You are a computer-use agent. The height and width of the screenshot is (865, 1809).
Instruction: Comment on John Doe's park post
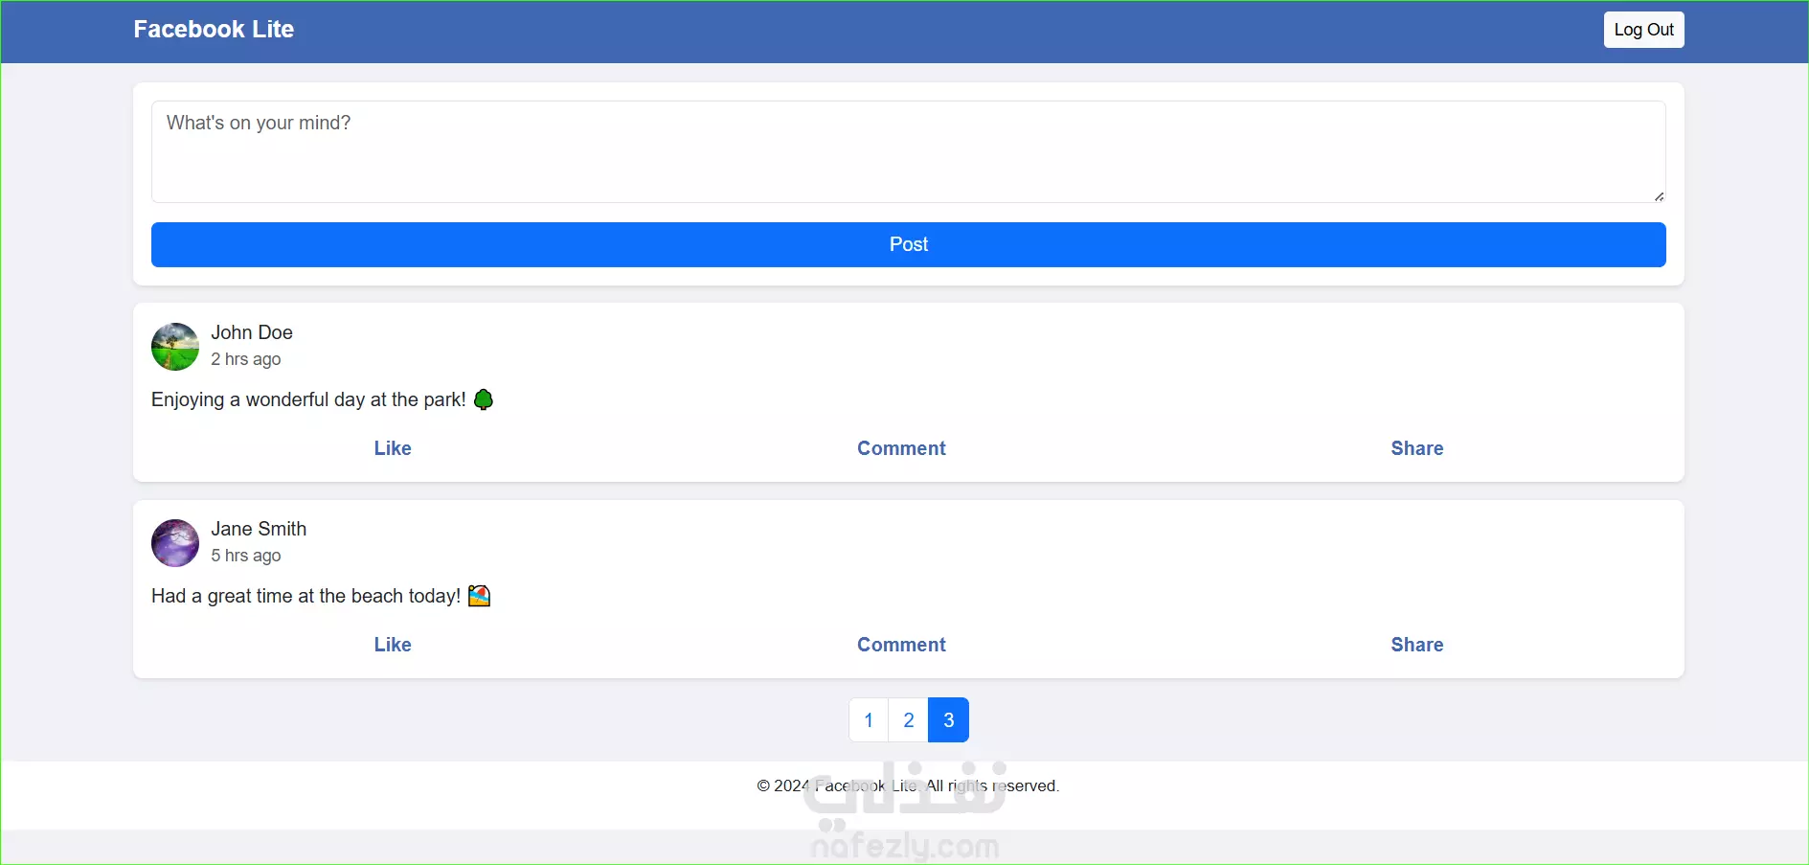pos(901,448)
